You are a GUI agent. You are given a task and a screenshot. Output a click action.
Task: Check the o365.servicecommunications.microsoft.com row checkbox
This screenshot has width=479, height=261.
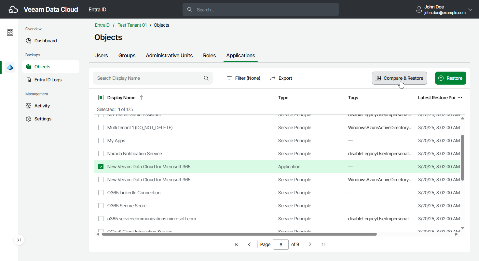coord(101,219)
